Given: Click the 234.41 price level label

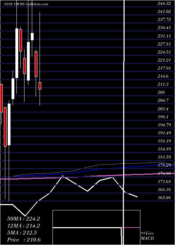Looking at the screenshot, I should [164, 28].
